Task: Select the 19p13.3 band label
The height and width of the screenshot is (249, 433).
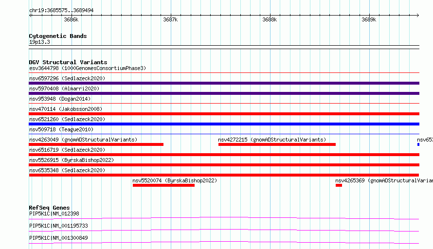Action: (39, 42)
